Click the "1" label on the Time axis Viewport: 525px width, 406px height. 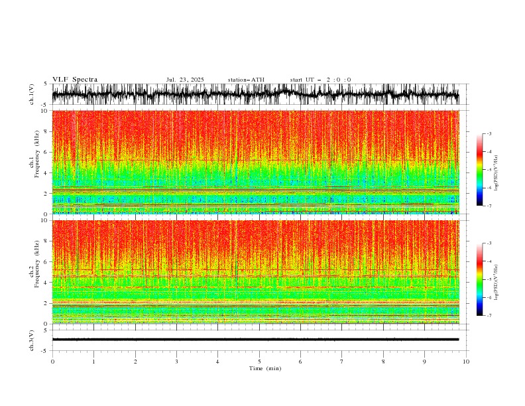(93, 362)
